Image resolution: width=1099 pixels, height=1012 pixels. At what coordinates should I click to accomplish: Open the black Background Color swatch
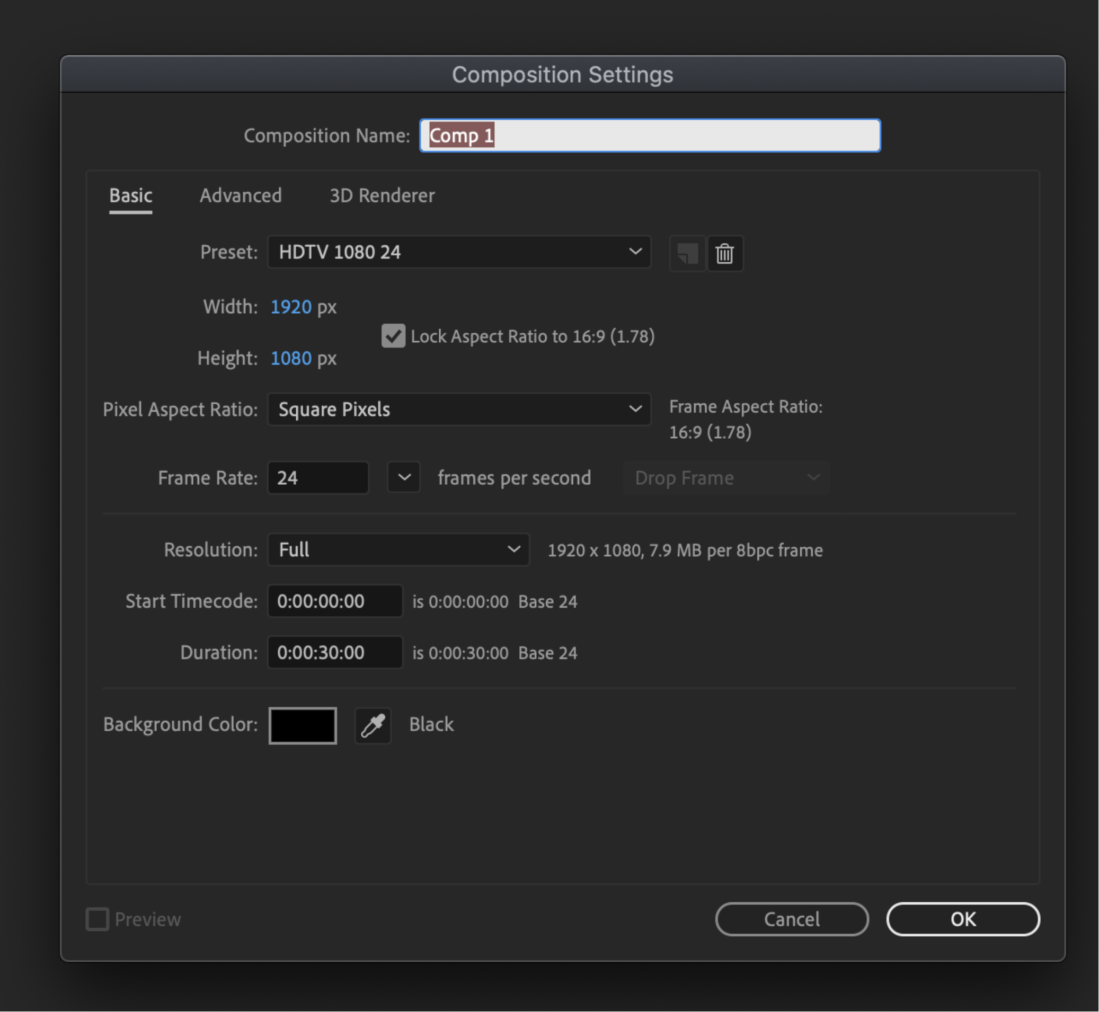[303, 725]
